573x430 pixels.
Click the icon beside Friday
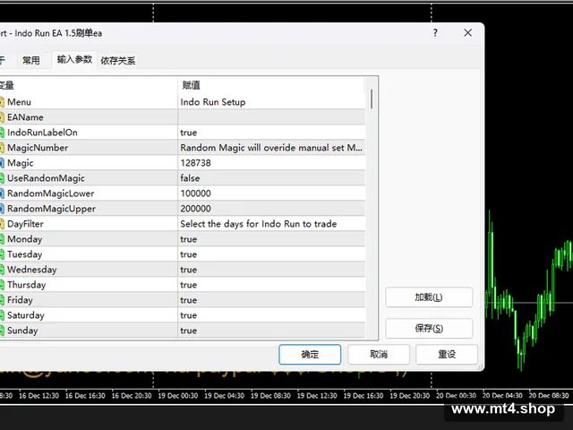click(x=2, y=300)
